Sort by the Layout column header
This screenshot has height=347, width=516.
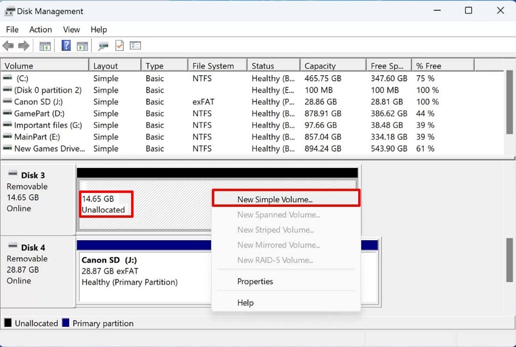coord(115,66)
